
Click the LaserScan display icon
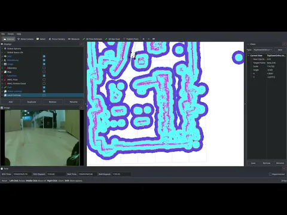pos(5,76)
